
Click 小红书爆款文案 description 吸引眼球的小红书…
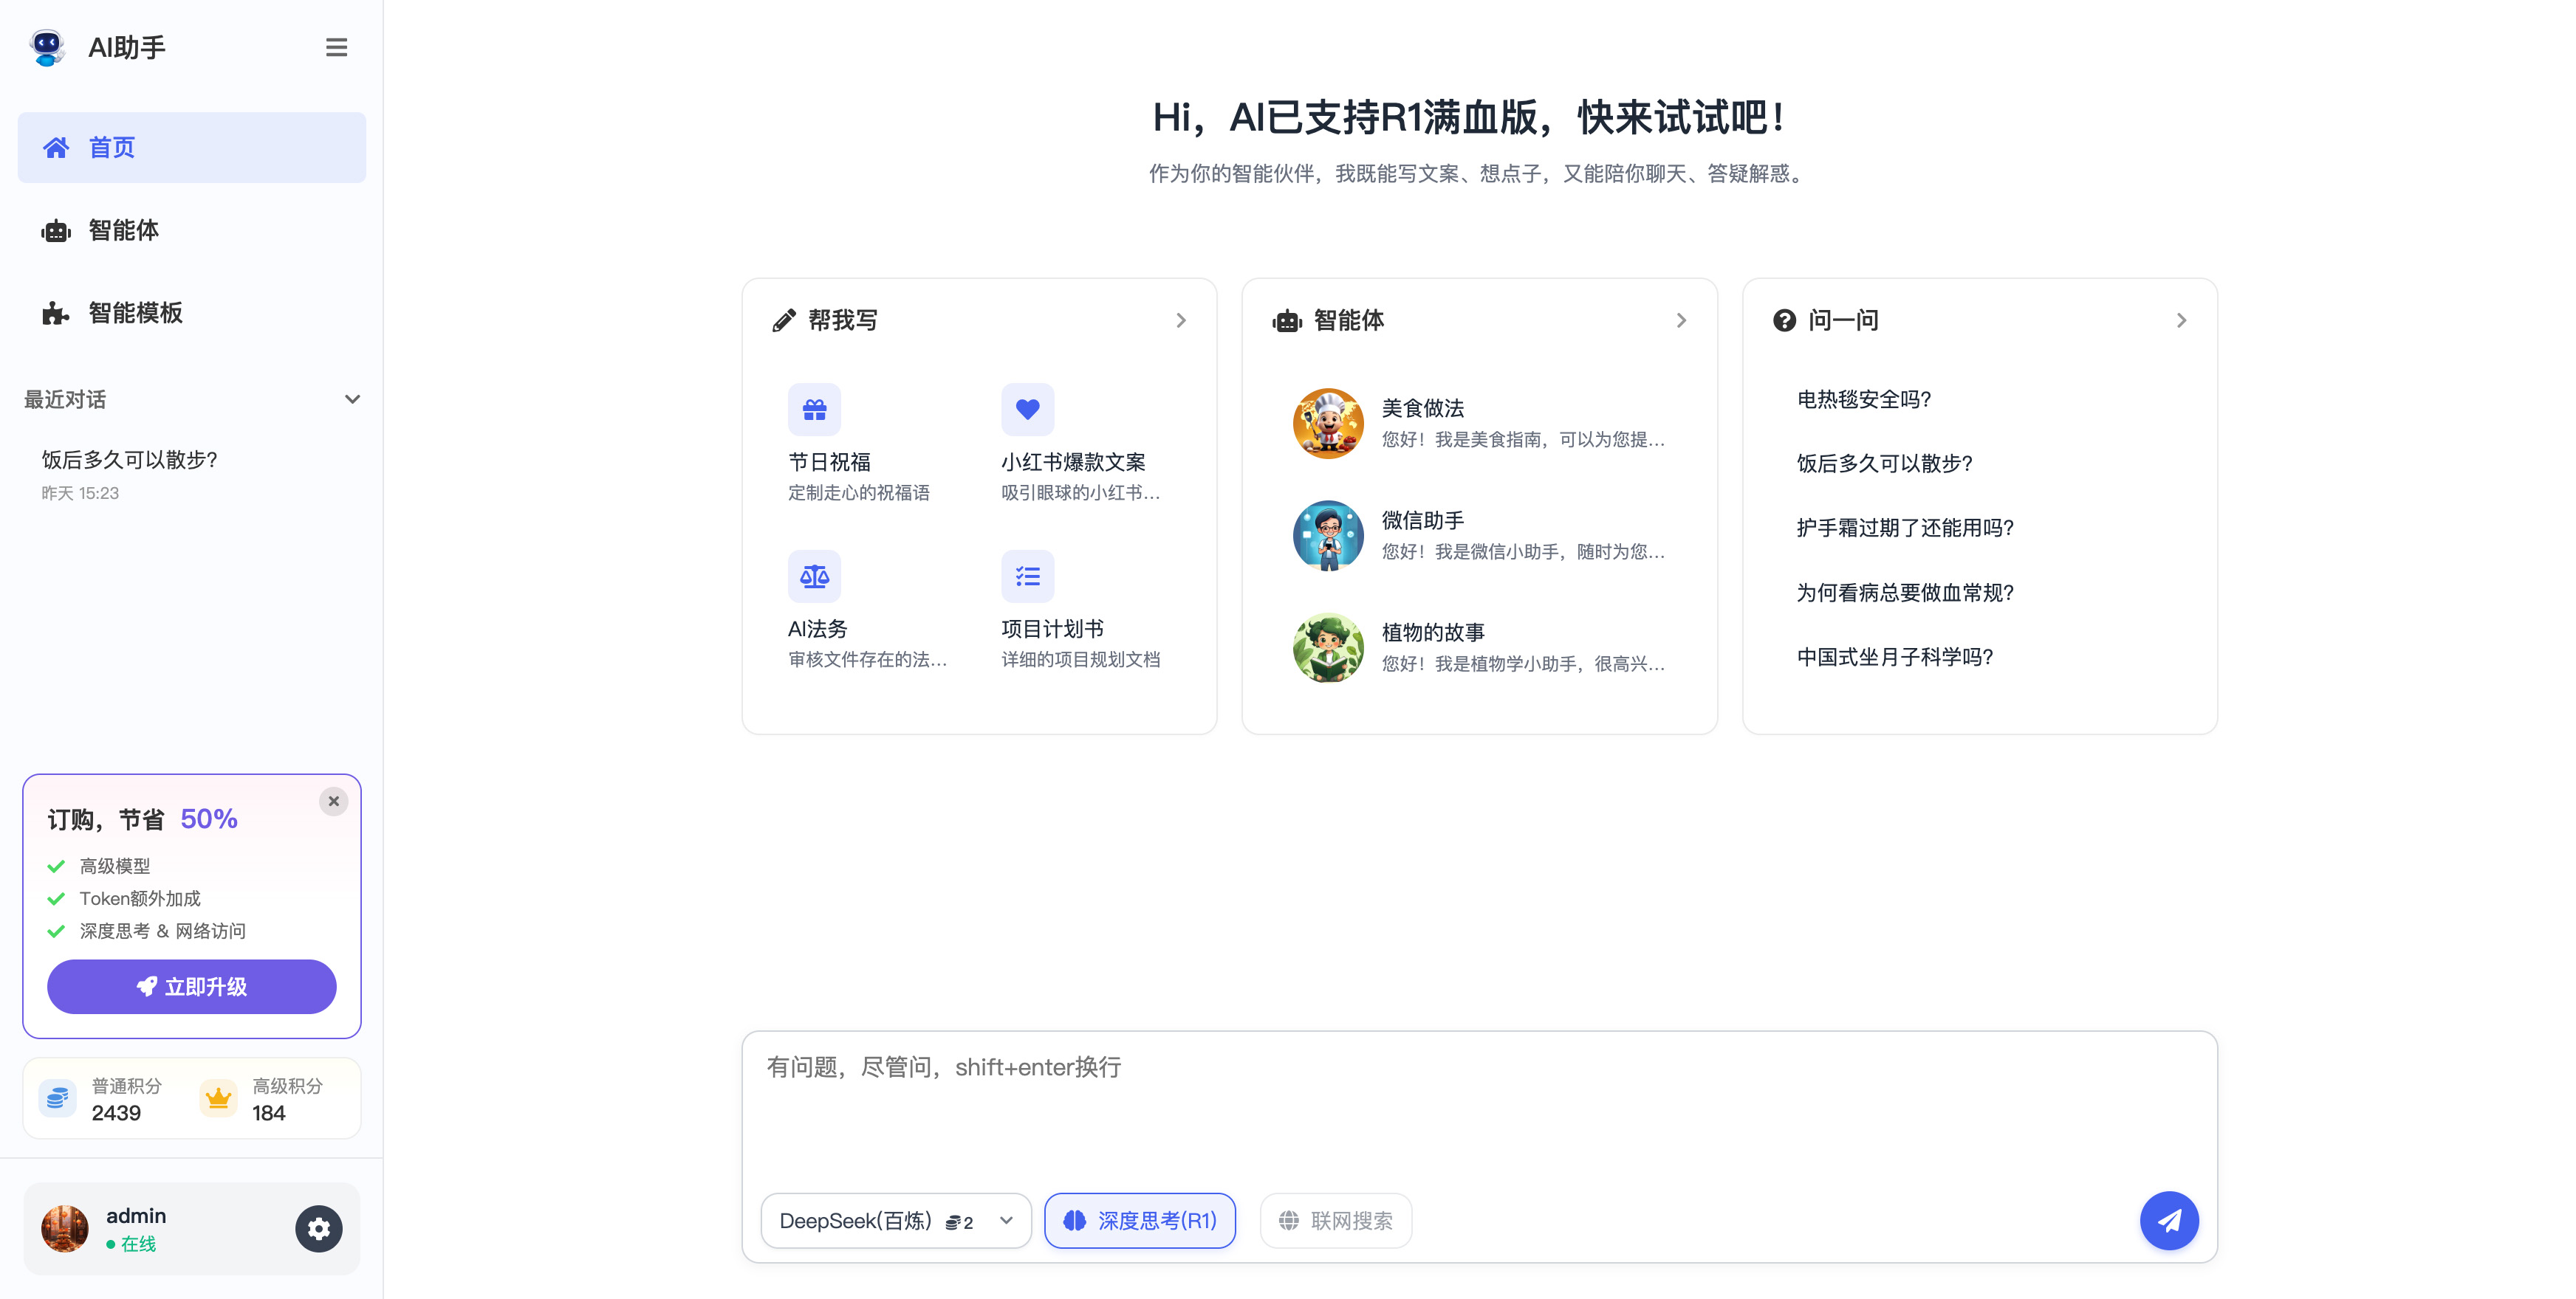click(1080, 492)
